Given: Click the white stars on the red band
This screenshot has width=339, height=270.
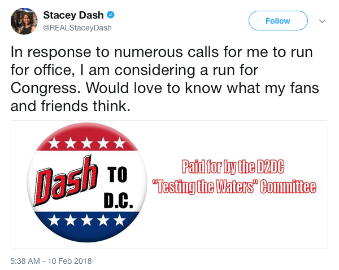Looking at the screenshot, I should 86,143.
